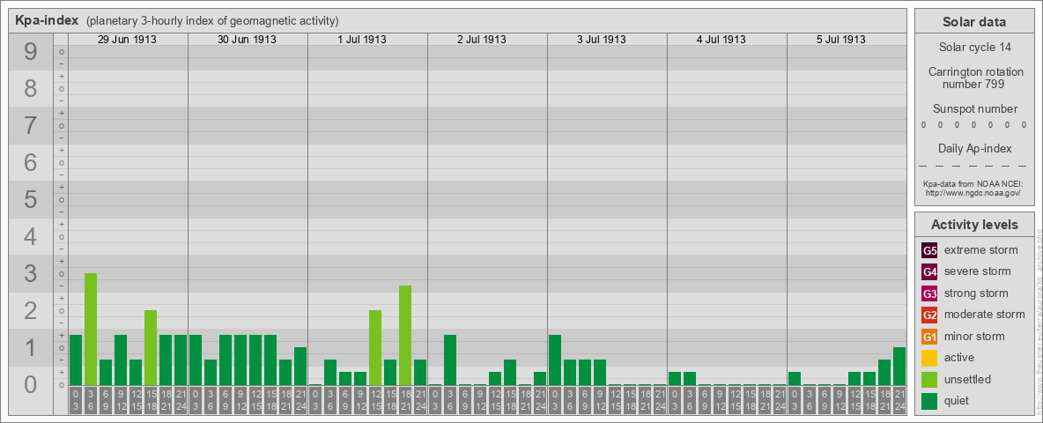Click the 3-6 hour label under 2 Jul
1043x423 pixels.
pyautogui.click(x=450, y=400)
